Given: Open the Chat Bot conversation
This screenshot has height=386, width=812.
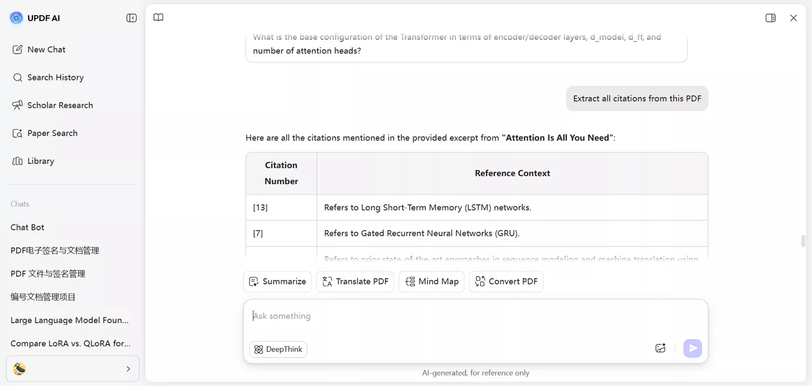Looking at the screenshot, I should pos(27,227).
